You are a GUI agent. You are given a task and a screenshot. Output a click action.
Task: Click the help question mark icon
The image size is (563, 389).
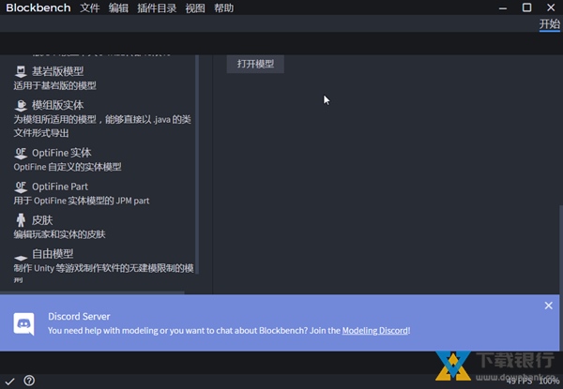(29, 381)
